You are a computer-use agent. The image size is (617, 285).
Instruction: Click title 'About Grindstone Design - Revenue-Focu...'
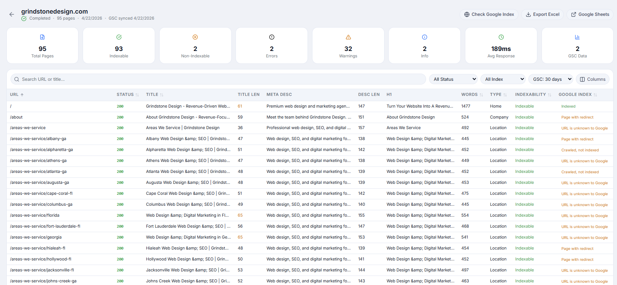click(188, 117)
